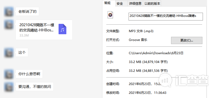Click the 创建时间: label

click(113, 84)
